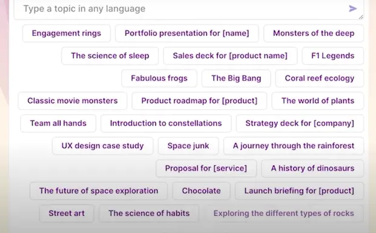Screen dimensions: 376x233
Task: Pick 'Introduction to constellations' topic
Action: click(x=166, y=123)
